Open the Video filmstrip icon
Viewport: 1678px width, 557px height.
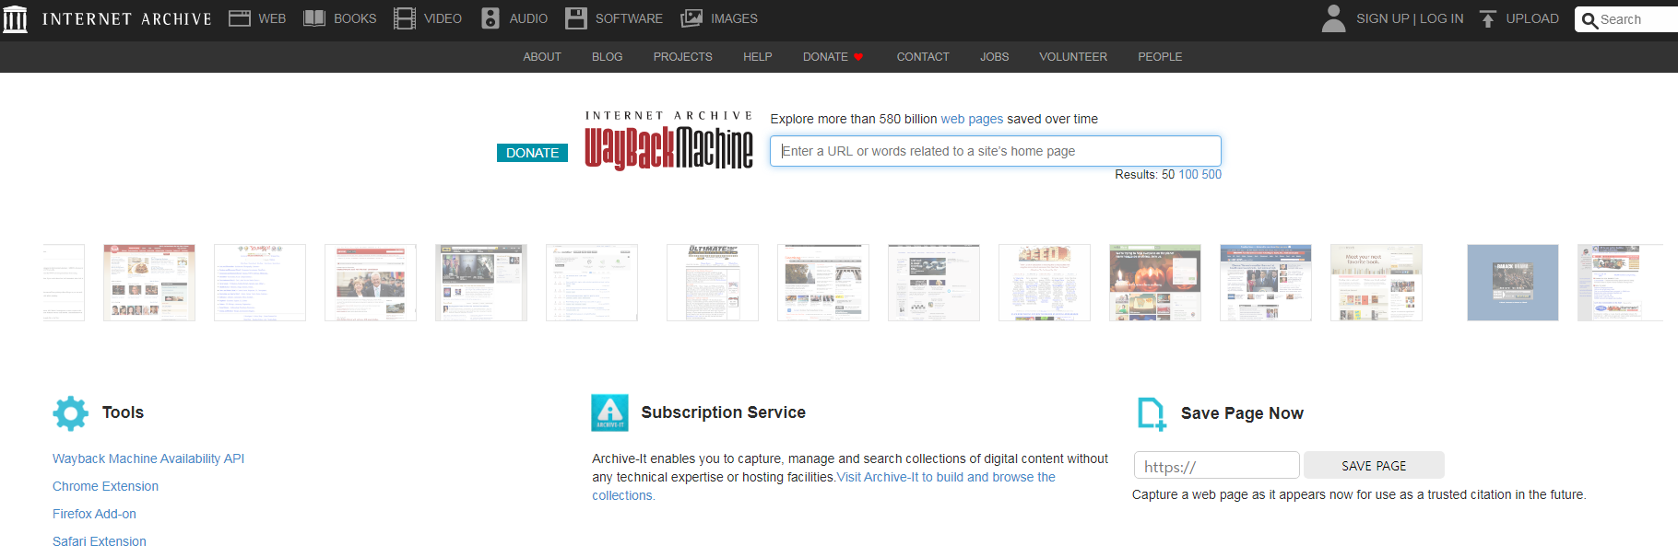pyautogui.click(x=405, y=18)
